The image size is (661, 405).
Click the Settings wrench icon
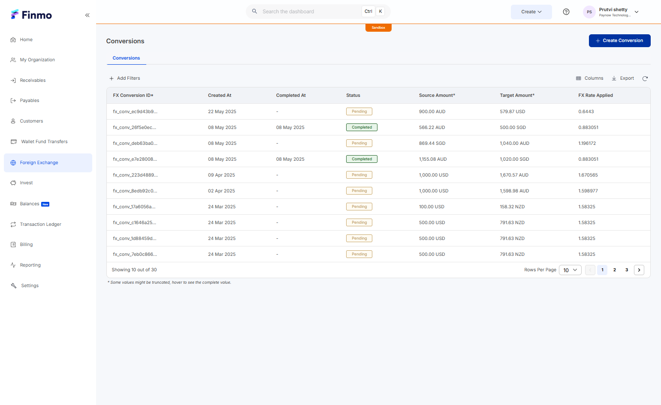(x=14, y=286)
